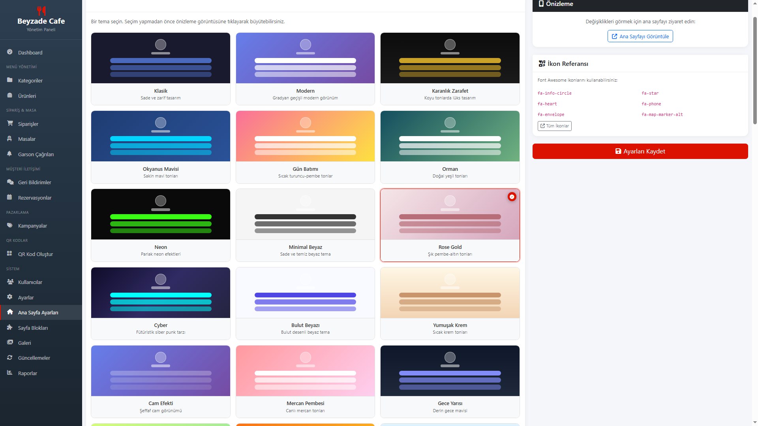Click the Dashboard gauge icon in sidebar
This screenshot has height=426, width=758.
coord(10,52)
